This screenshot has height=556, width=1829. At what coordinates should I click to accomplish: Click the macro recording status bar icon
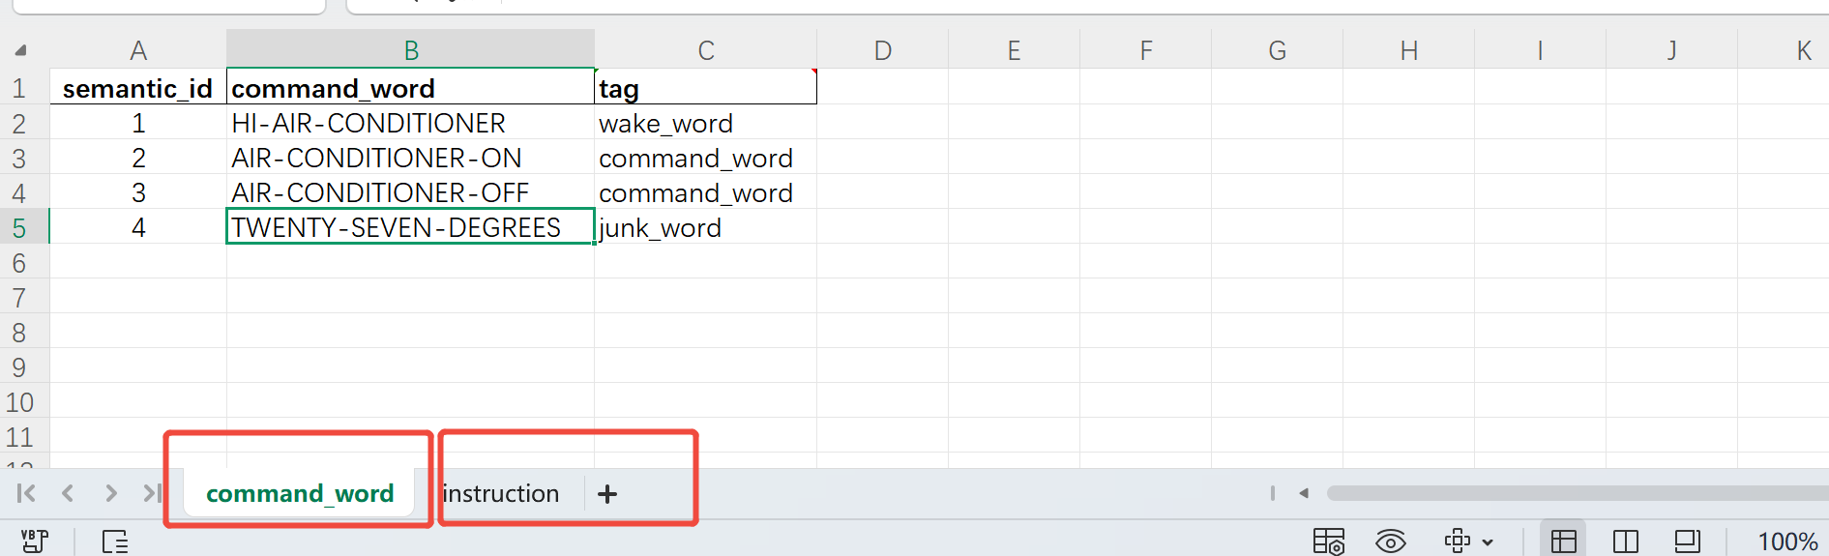point(34,541)
